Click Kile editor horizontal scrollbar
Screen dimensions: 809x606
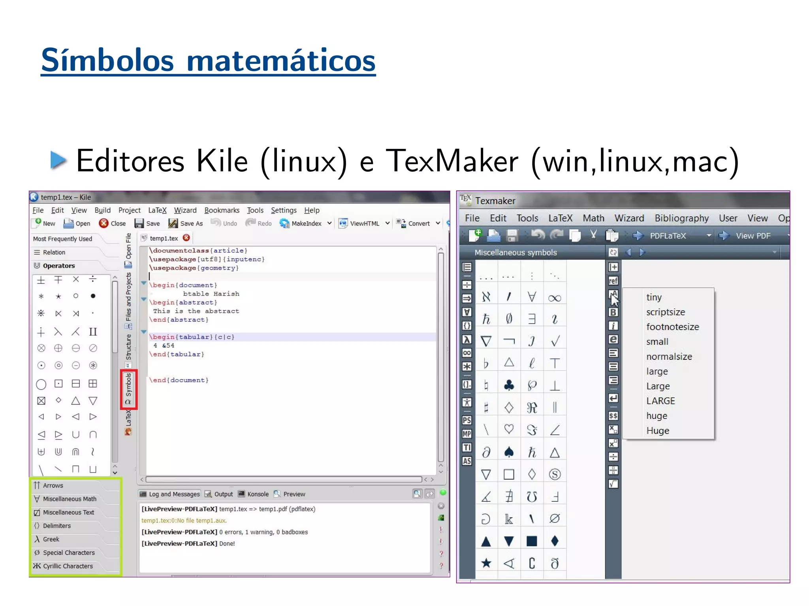284,480
